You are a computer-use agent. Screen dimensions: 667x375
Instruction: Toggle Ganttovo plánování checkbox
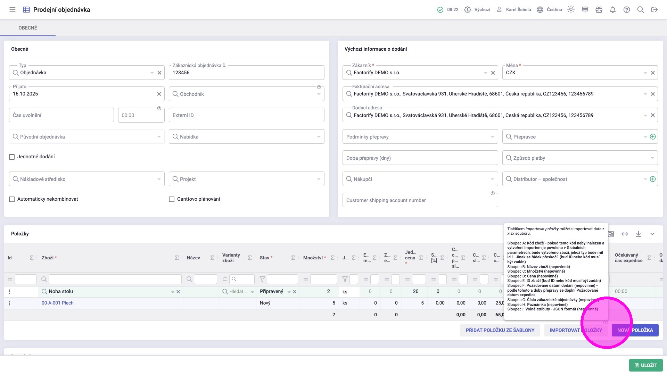point(172,199)
